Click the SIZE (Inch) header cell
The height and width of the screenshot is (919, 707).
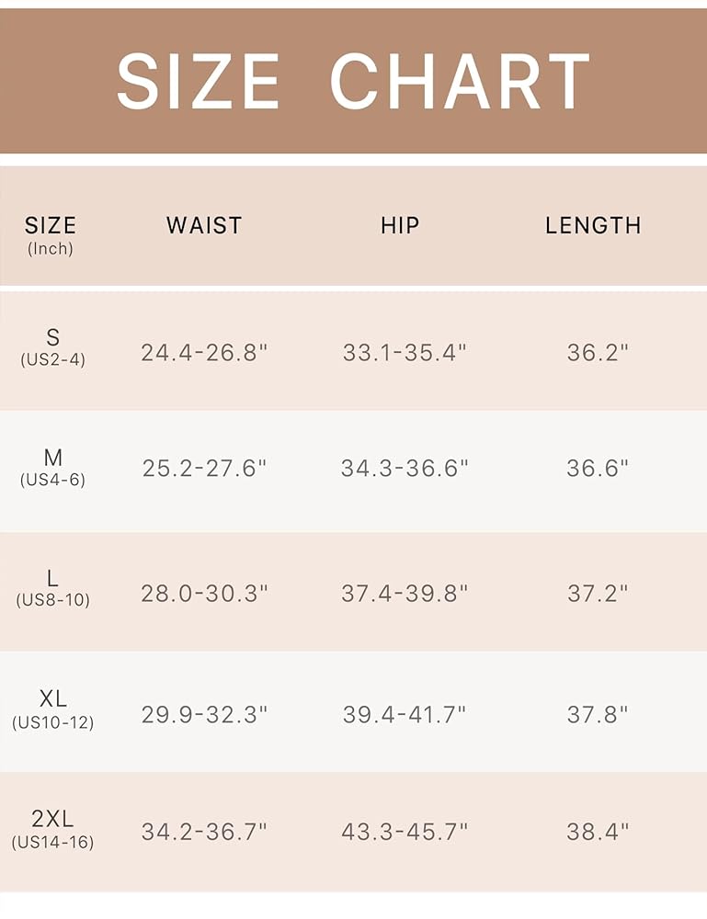pyautogui.click(x=51, y=234)
